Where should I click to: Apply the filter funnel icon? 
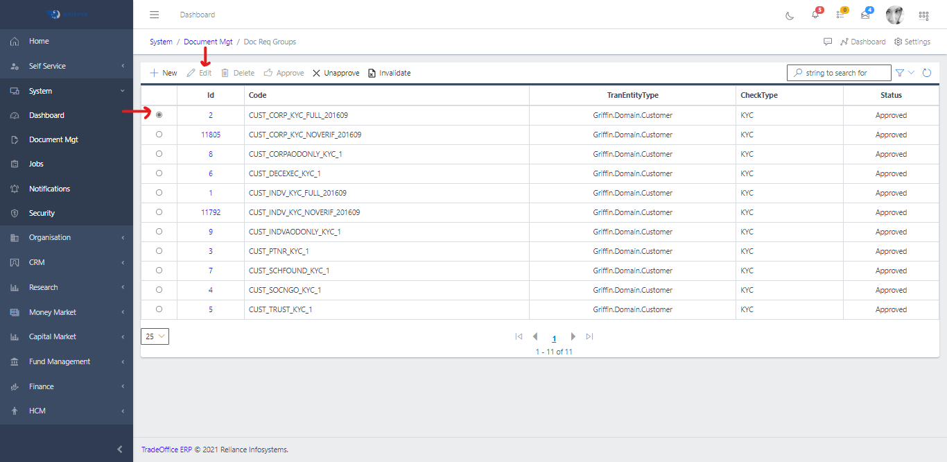tap(899, 72)
